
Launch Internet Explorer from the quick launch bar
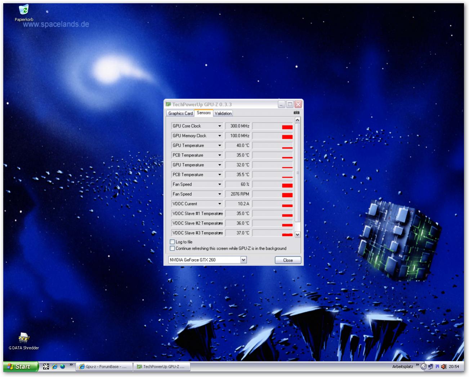click(x=54, y=367)
